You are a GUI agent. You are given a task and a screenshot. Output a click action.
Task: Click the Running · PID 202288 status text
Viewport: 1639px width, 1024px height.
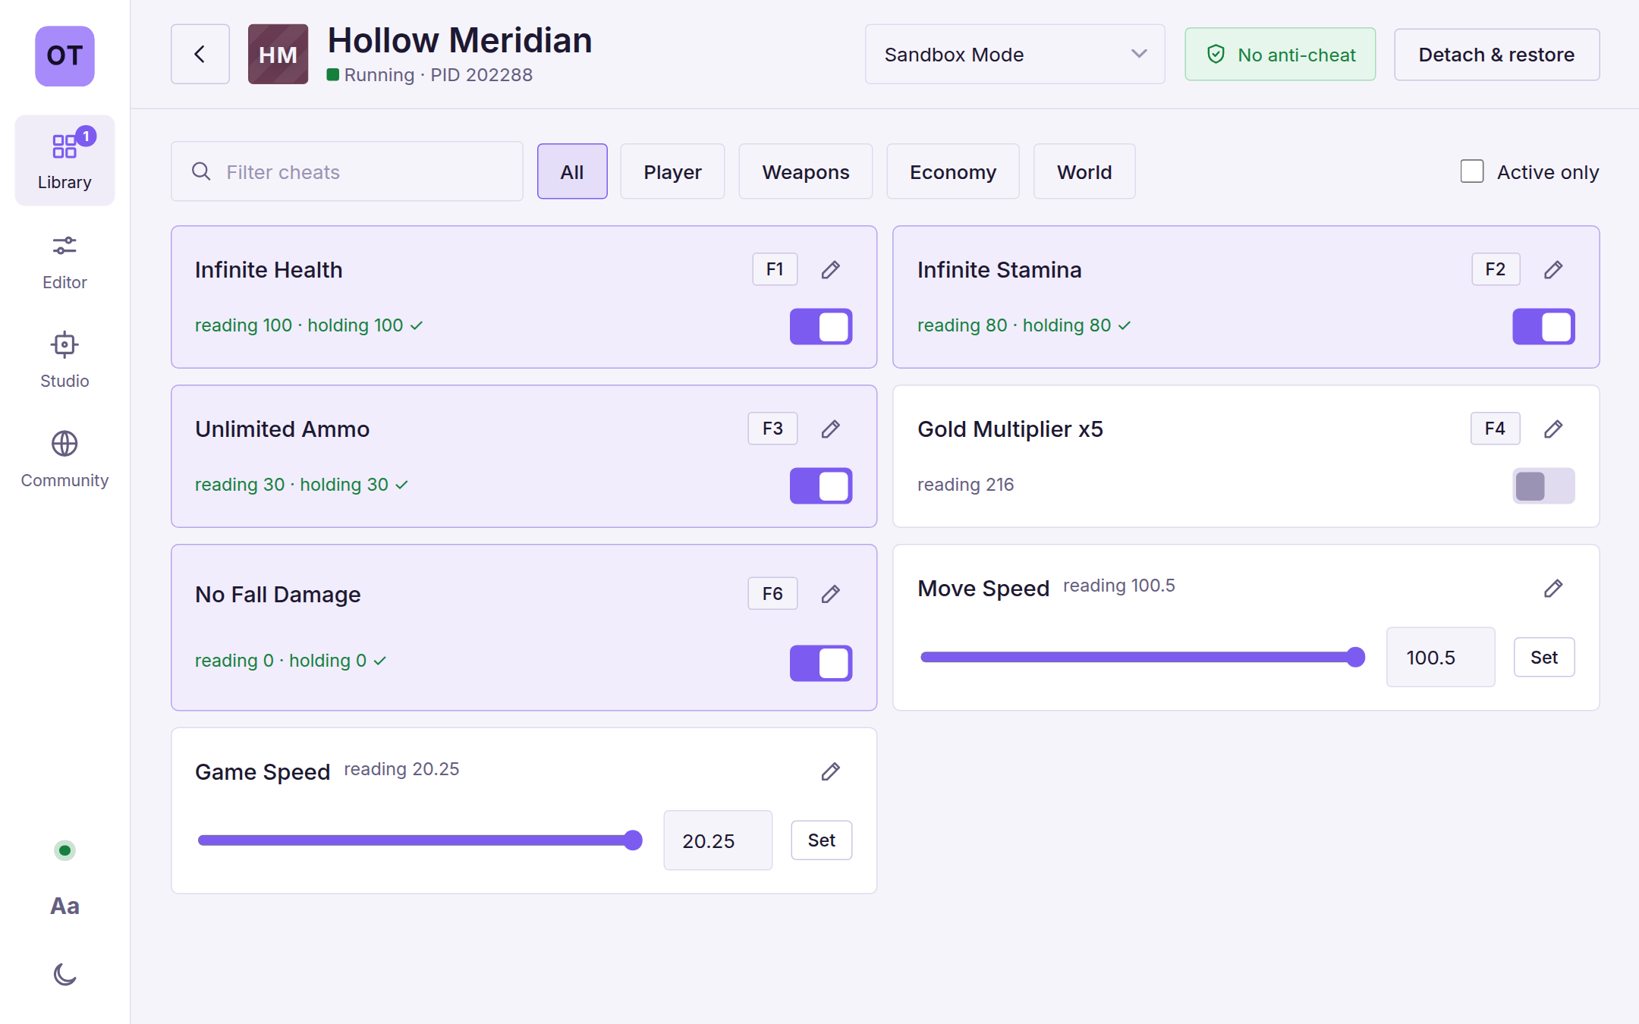click(438, 75)
